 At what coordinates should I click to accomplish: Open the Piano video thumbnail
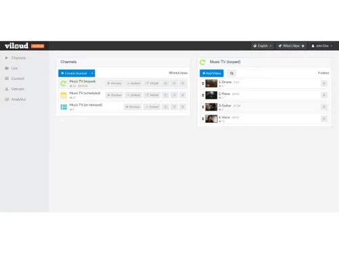click(212, 96)
